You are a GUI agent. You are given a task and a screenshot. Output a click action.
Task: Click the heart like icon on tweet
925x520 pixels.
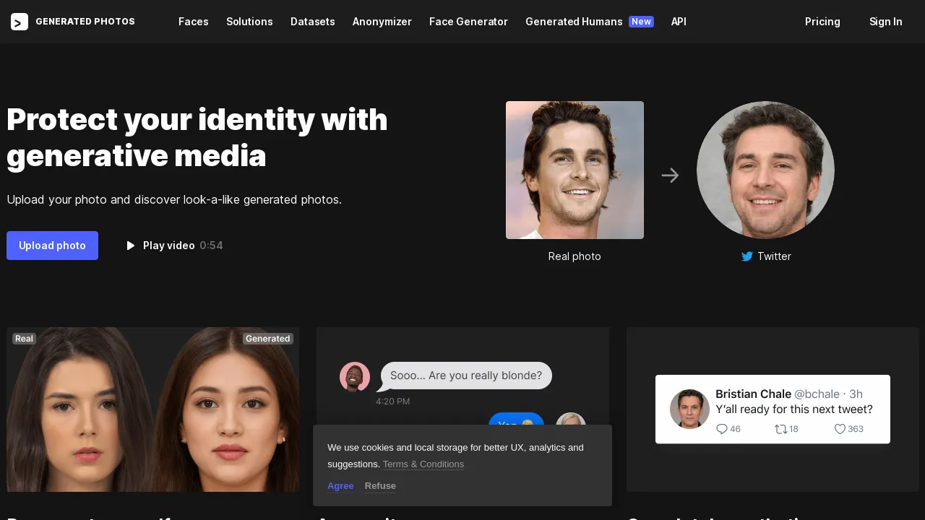point(840,429)
